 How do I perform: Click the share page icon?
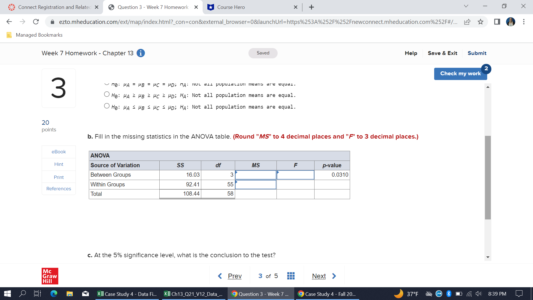pyautogui.click(x=467, y=22)
